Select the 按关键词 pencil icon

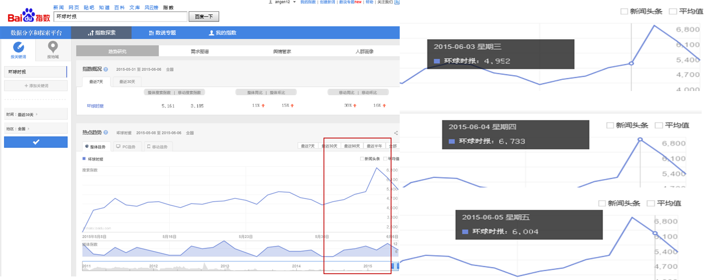(18, 47)
